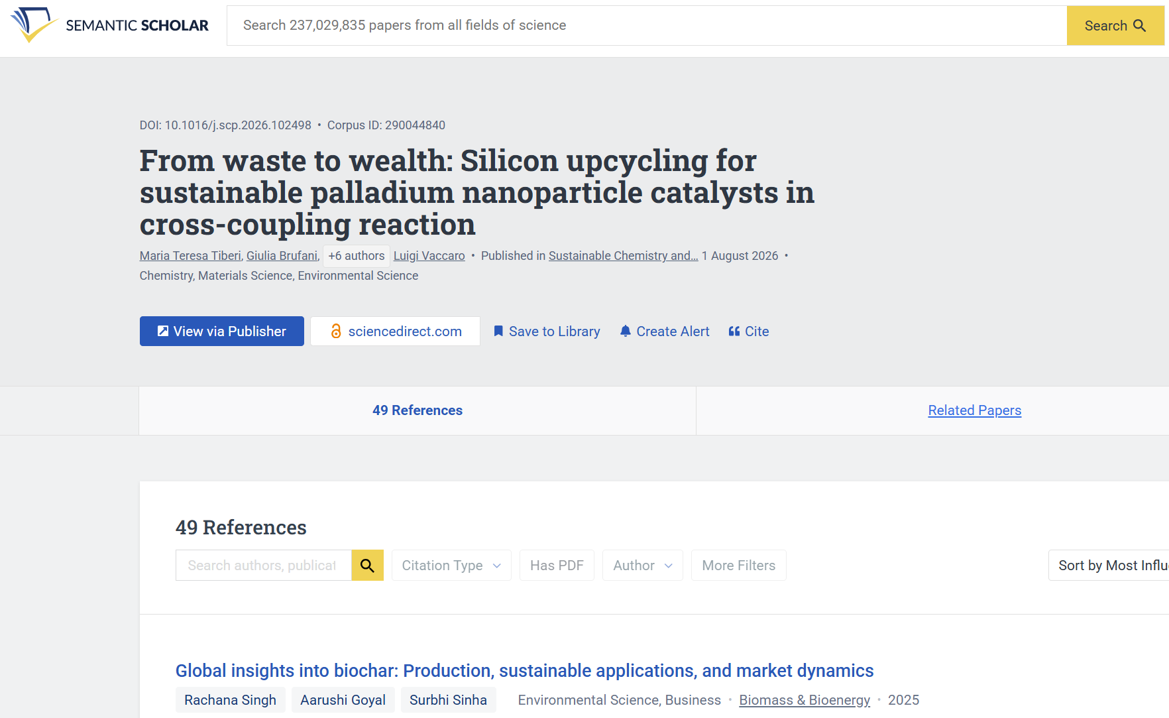The height and width of the screenshot is (718, 1169).
Task: Open the sciencedirect.com link
Action: click(396, 331)
